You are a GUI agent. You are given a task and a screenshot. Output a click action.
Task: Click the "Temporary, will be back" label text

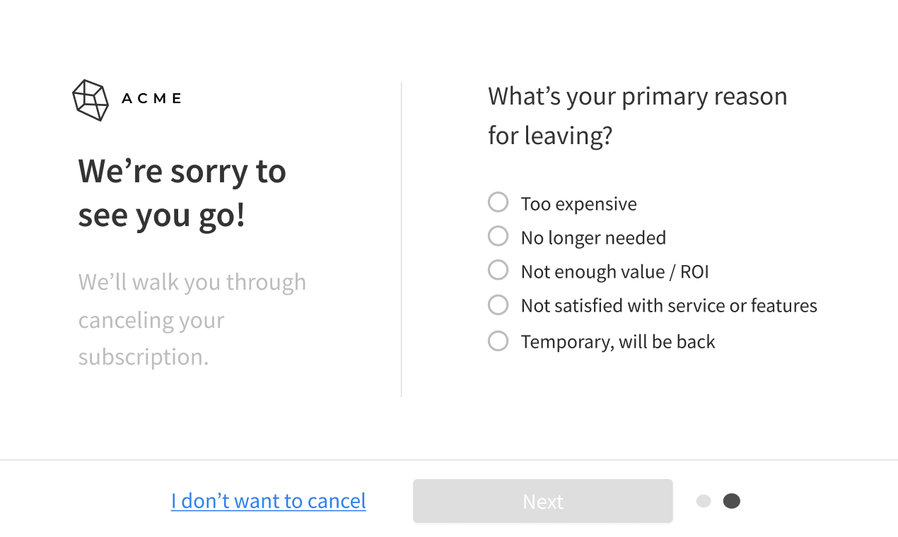click(x=618, y=342)
